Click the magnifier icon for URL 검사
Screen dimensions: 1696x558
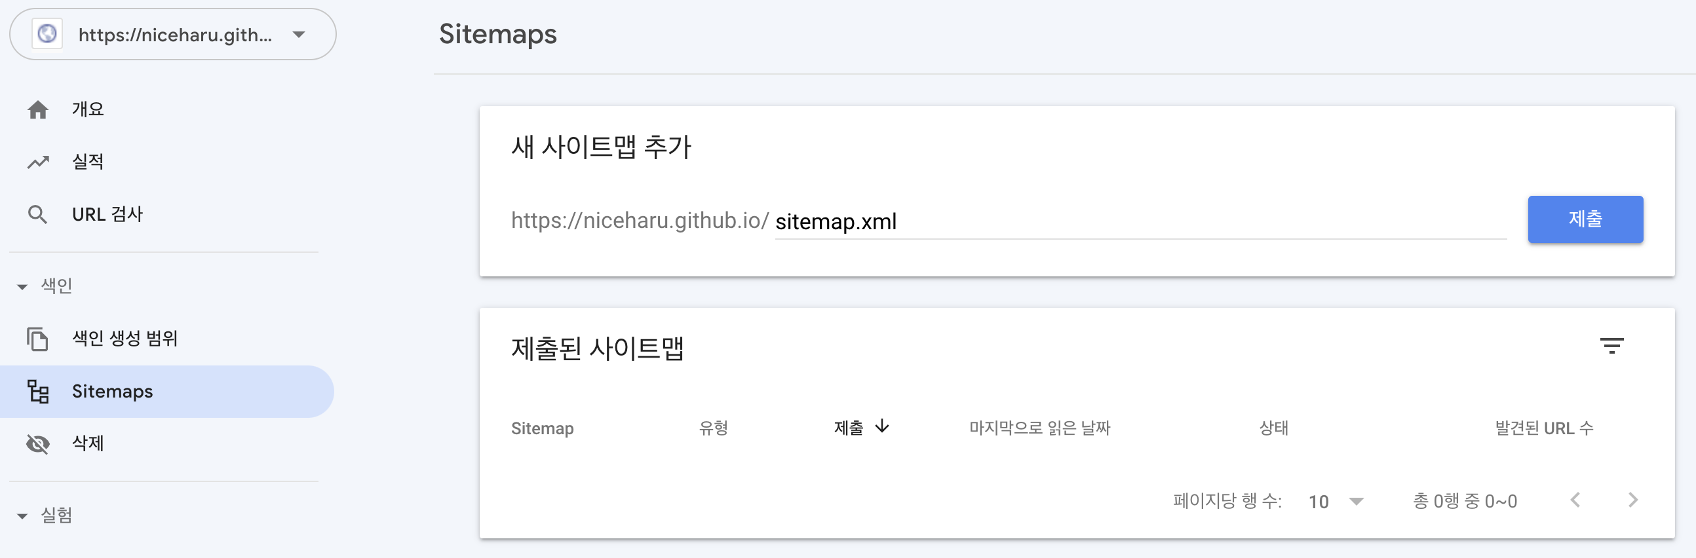tap(38, 215)
